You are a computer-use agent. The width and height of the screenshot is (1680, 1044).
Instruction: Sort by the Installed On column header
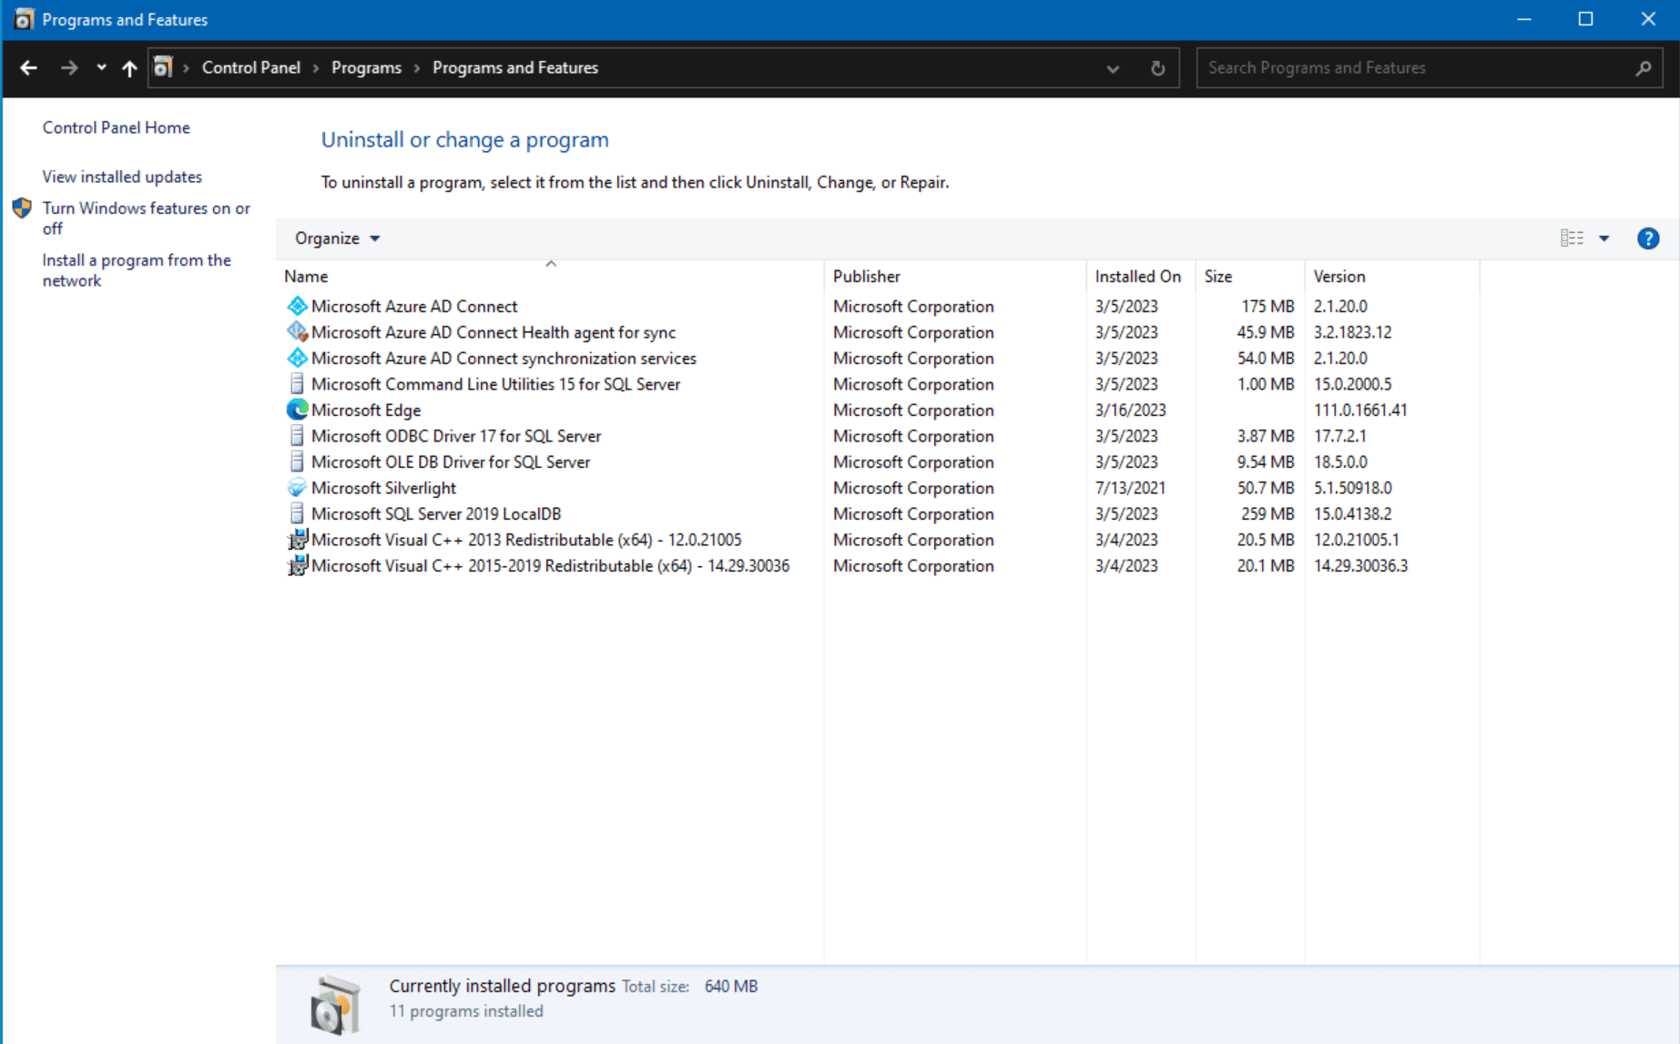tap(1137, 276)
